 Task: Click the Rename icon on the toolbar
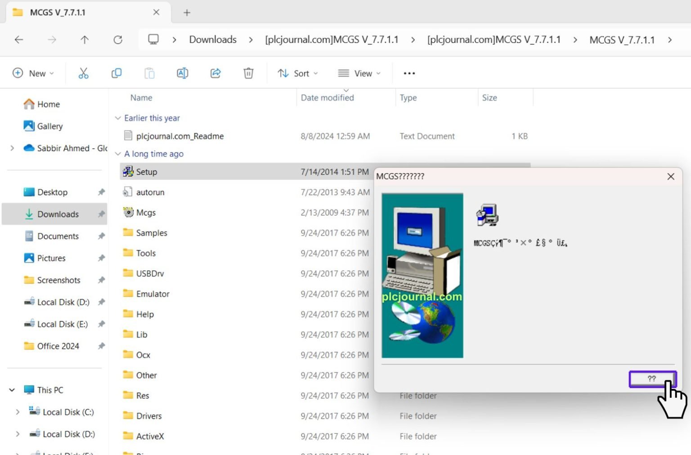[182, 73]
